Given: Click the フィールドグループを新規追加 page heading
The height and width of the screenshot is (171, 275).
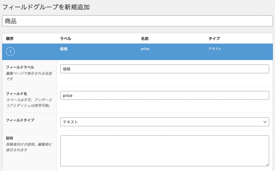Looking at the screenshot, I should point(46,7).
